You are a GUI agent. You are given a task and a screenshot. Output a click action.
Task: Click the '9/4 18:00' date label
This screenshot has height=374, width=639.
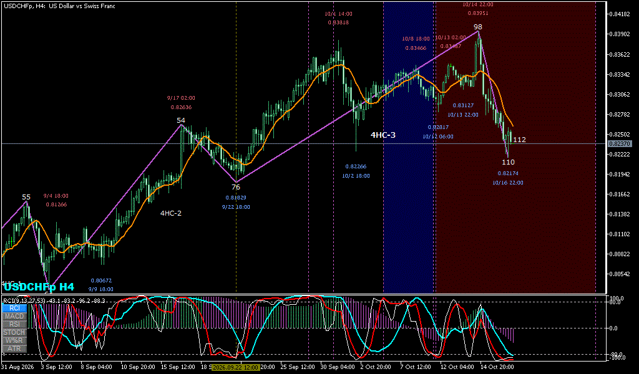click(56, 196)
